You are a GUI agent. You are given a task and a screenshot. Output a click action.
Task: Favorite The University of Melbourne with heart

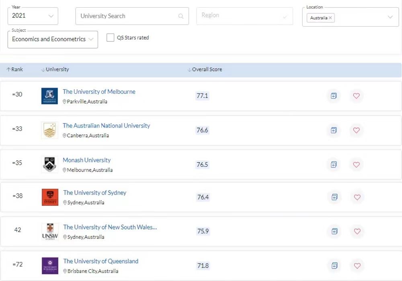click(356, 96)
